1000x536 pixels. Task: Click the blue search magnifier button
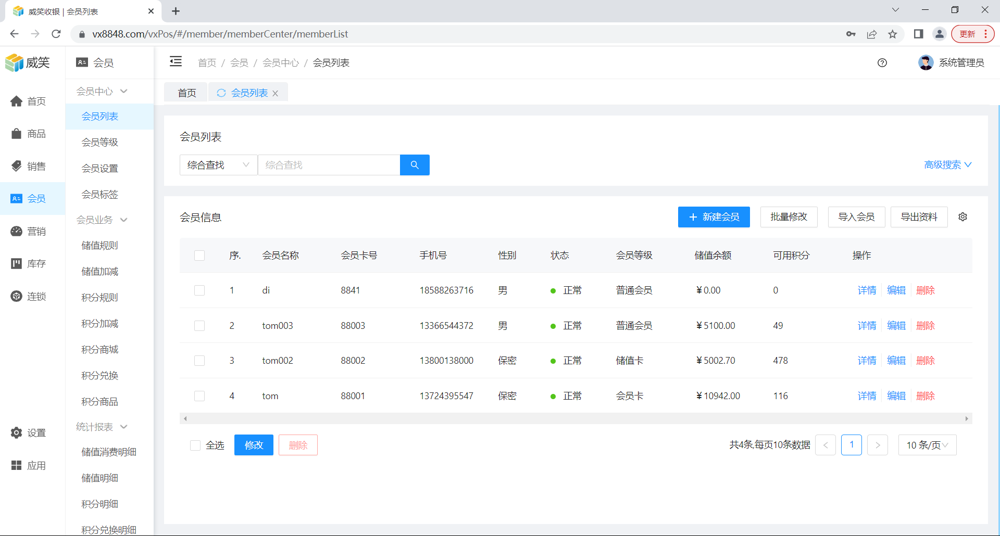click(x=415, y=165)
